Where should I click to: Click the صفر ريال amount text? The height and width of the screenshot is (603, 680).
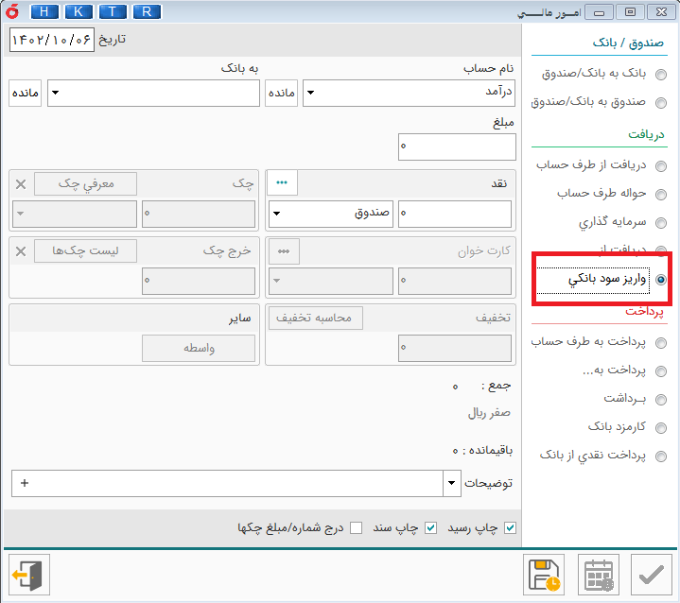[489, 413]
